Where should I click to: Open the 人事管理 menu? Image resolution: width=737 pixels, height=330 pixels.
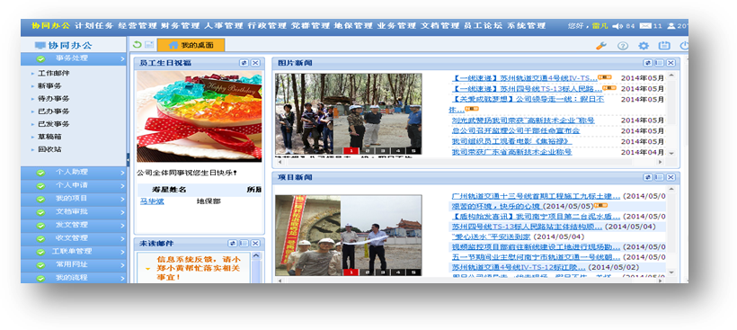click(223, 26)
